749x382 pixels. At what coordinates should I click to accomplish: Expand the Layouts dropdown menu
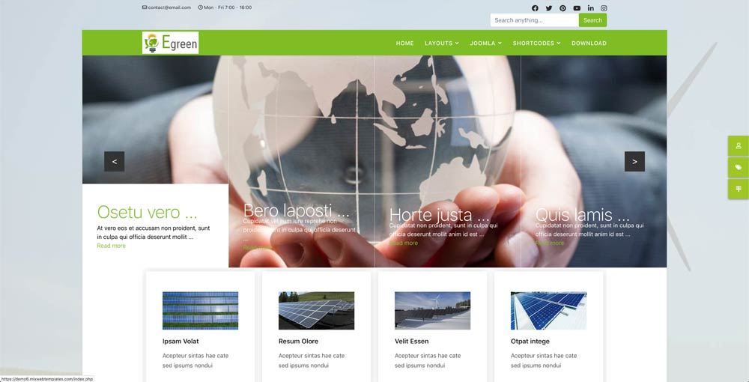[441, 43]
